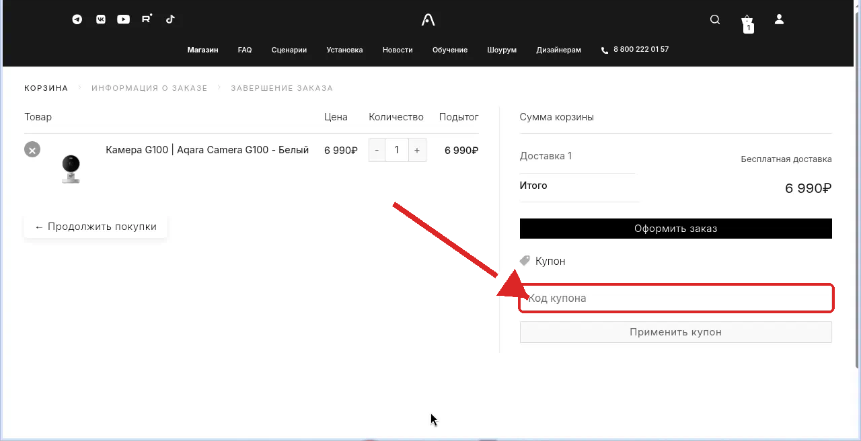
Task: Open the Обучение menu item
Action: [450, 50]
